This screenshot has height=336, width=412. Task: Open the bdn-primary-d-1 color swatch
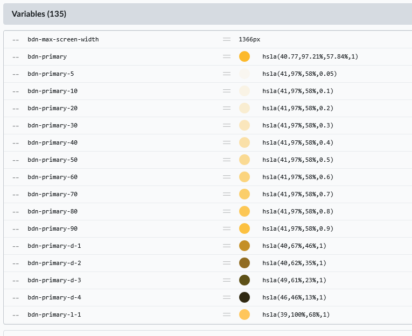(x=245, y=246)
